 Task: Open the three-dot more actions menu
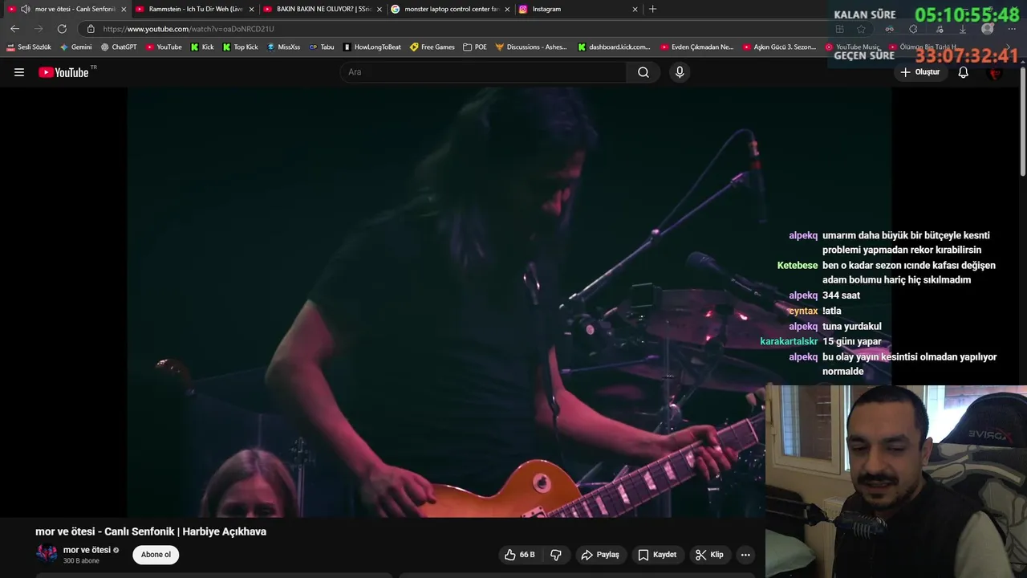coord(745,555)
